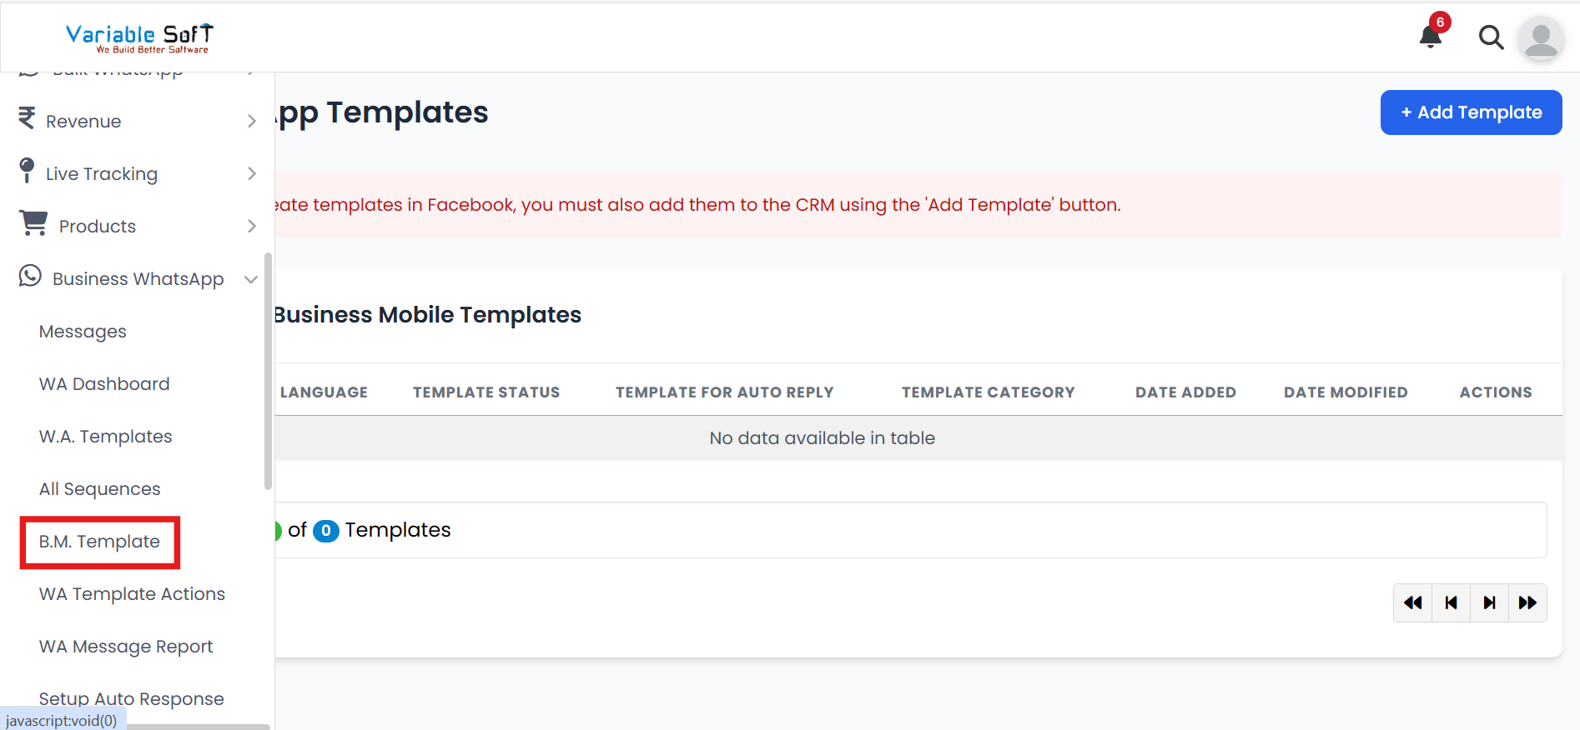The width and height of the screenshot is (1580, 730).
Task: Expand the Revenue menu chevron
Action: click(x=252, y=122)
